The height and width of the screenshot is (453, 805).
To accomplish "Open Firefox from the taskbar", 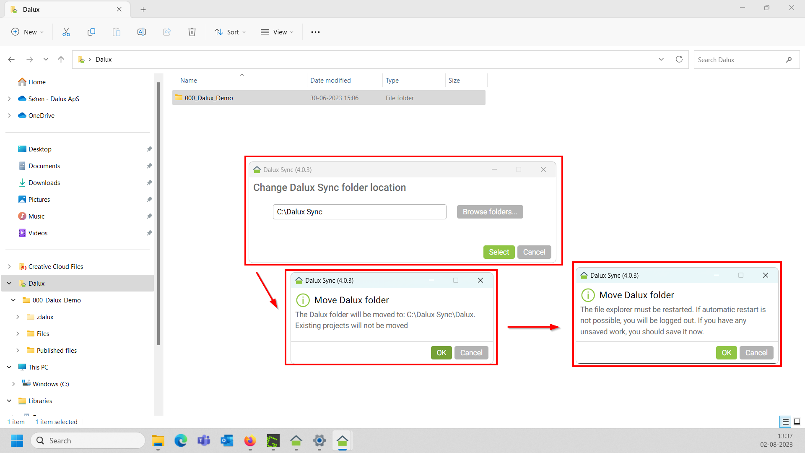I will pos(250,441).
